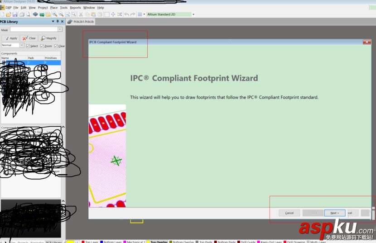Click the Print toolbar icon
376x243 pixels.
coord(22,14)
